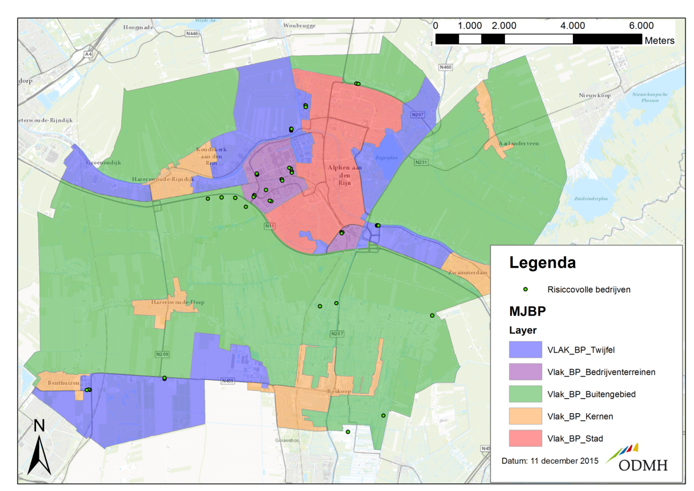Click the A4 motorway road shield
Viewport: 694px width, 491px height.
(x=88, y=54)
